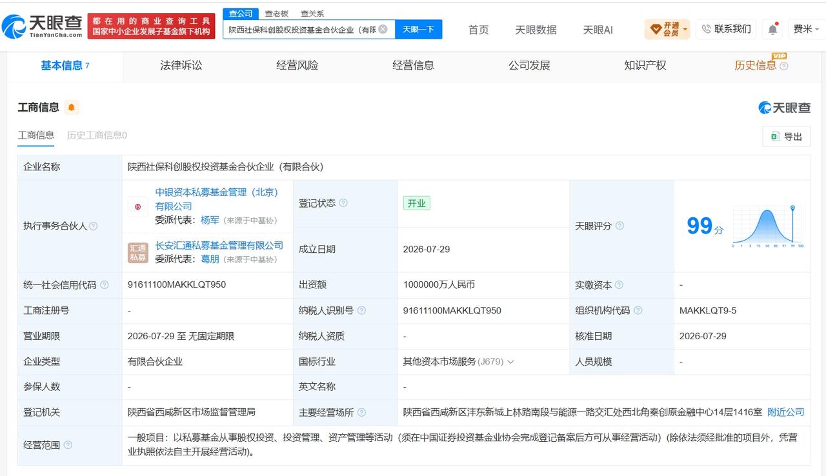Click the 导出 export button

(x=787, y=137)
